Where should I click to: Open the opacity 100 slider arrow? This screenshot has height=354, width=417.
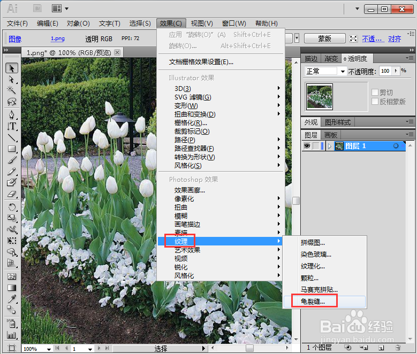click(396, 71)
